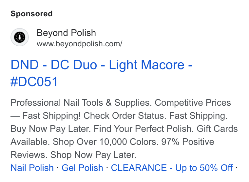
Task: Select the Beyond Polish advertiser name
Action: coord(67,33)
